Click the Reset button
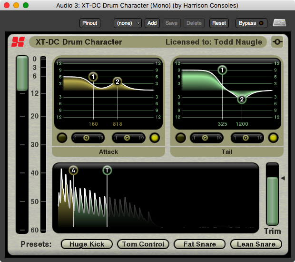This screenshot has width=295, height=262. [x=219, y=23]
